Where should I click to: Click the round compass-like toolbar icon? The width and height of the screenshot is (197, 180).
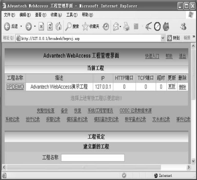pos(157,26)
